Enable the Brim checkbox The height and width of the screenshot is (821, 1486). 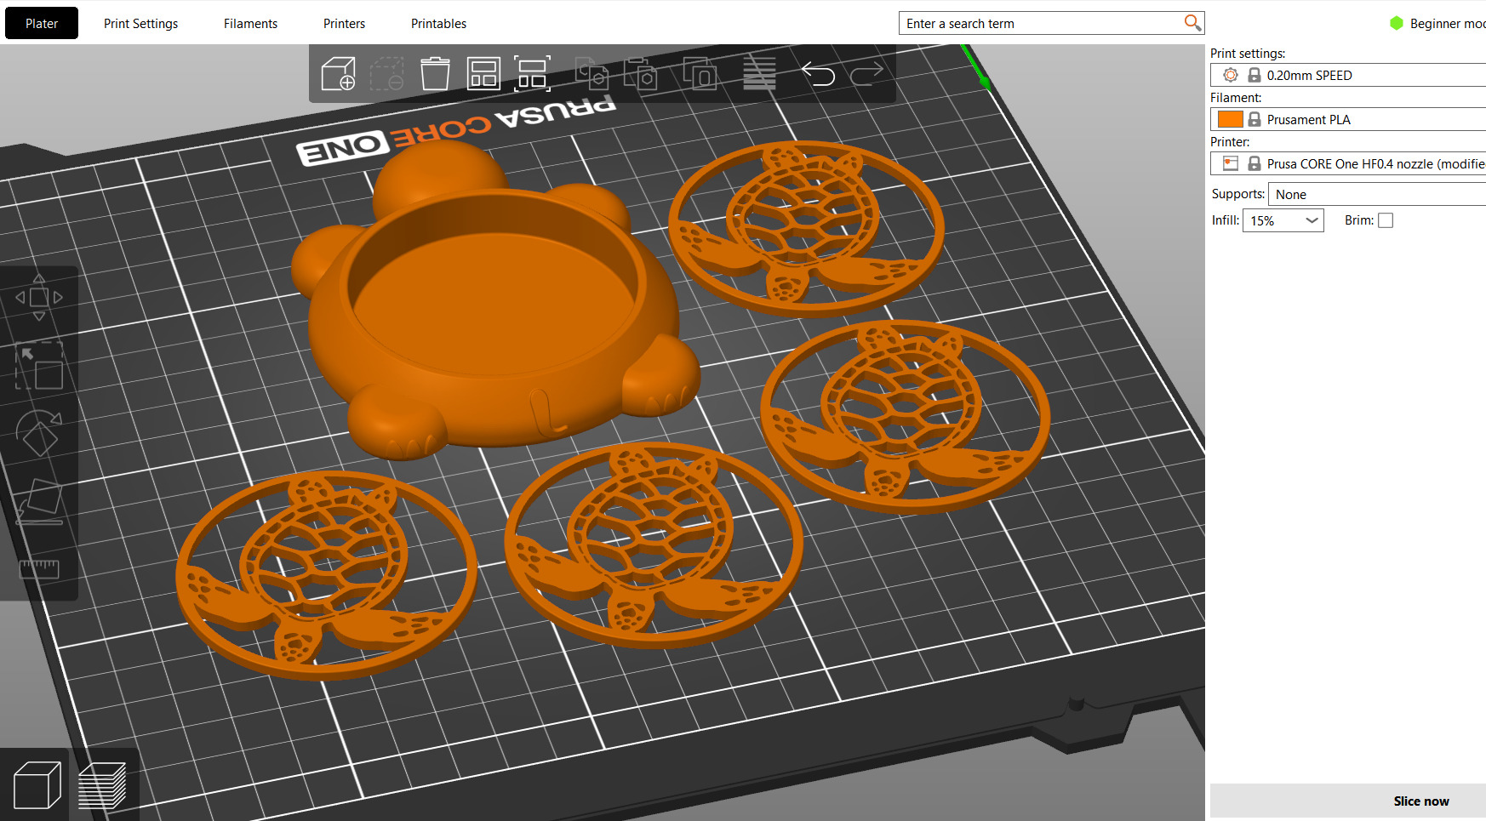coord(1386,220)
